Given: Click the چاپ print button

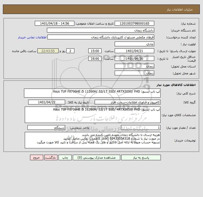Looking at the screenshot, I should (x=65, y=158).
